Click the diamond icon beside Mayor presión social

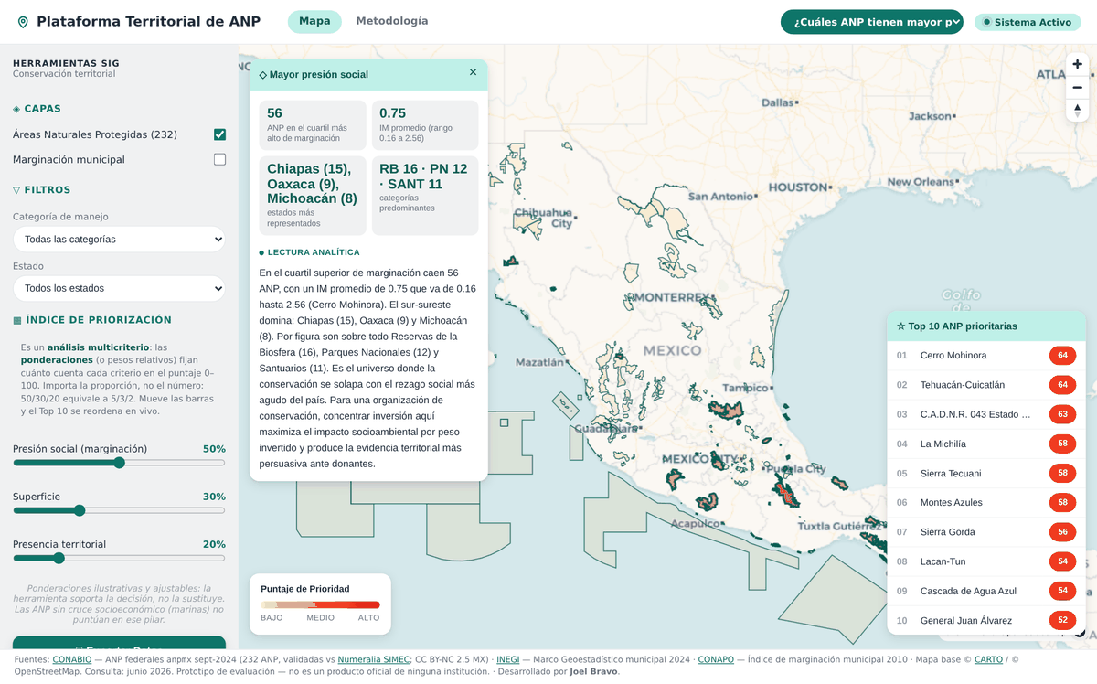click(x=262, y=75)
